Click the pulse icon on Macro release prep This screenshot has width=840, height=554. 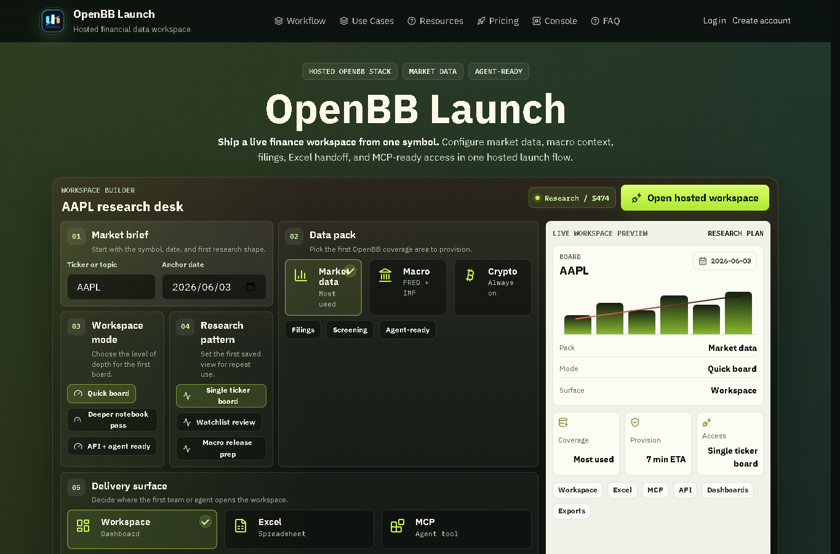coord(187,449)
